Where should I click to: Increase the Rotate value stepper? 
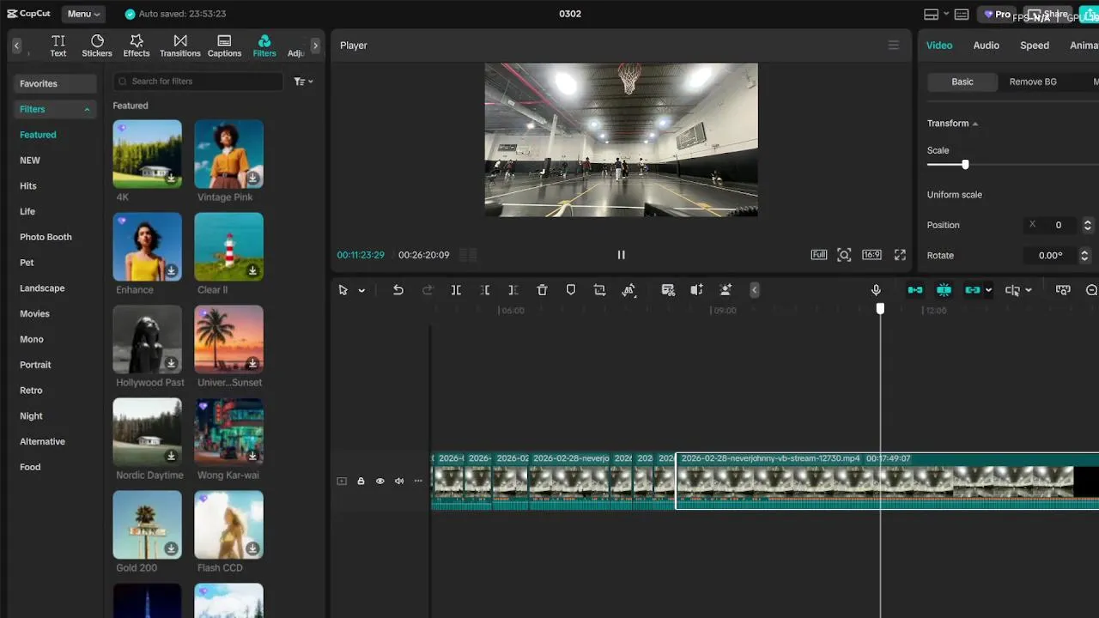click(1084, 251)
